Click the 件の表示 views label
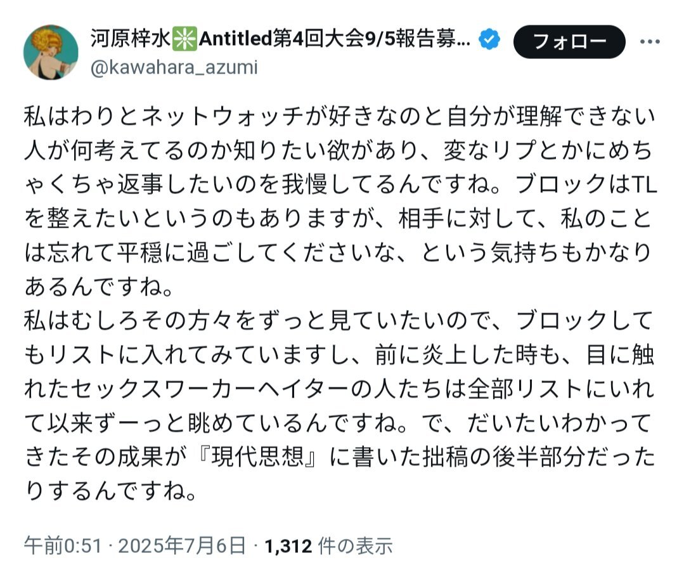The width and height of the screenshot is (684, 577). coord(356,546)
